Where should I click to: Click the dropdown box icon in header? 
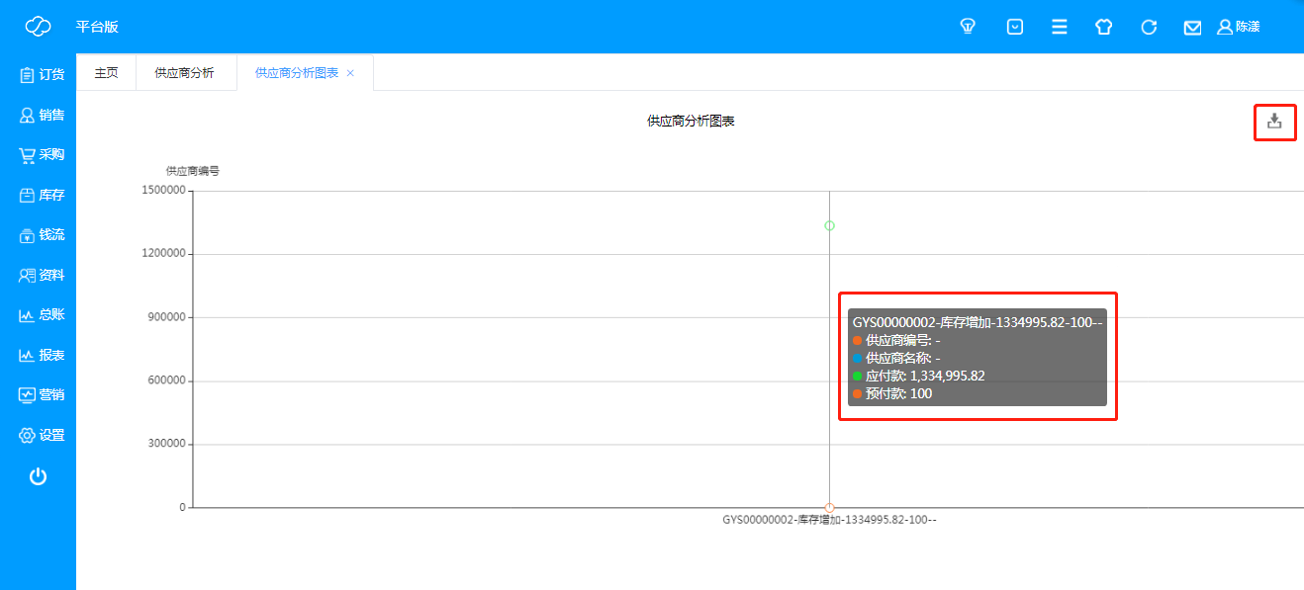pos(1015,27)
